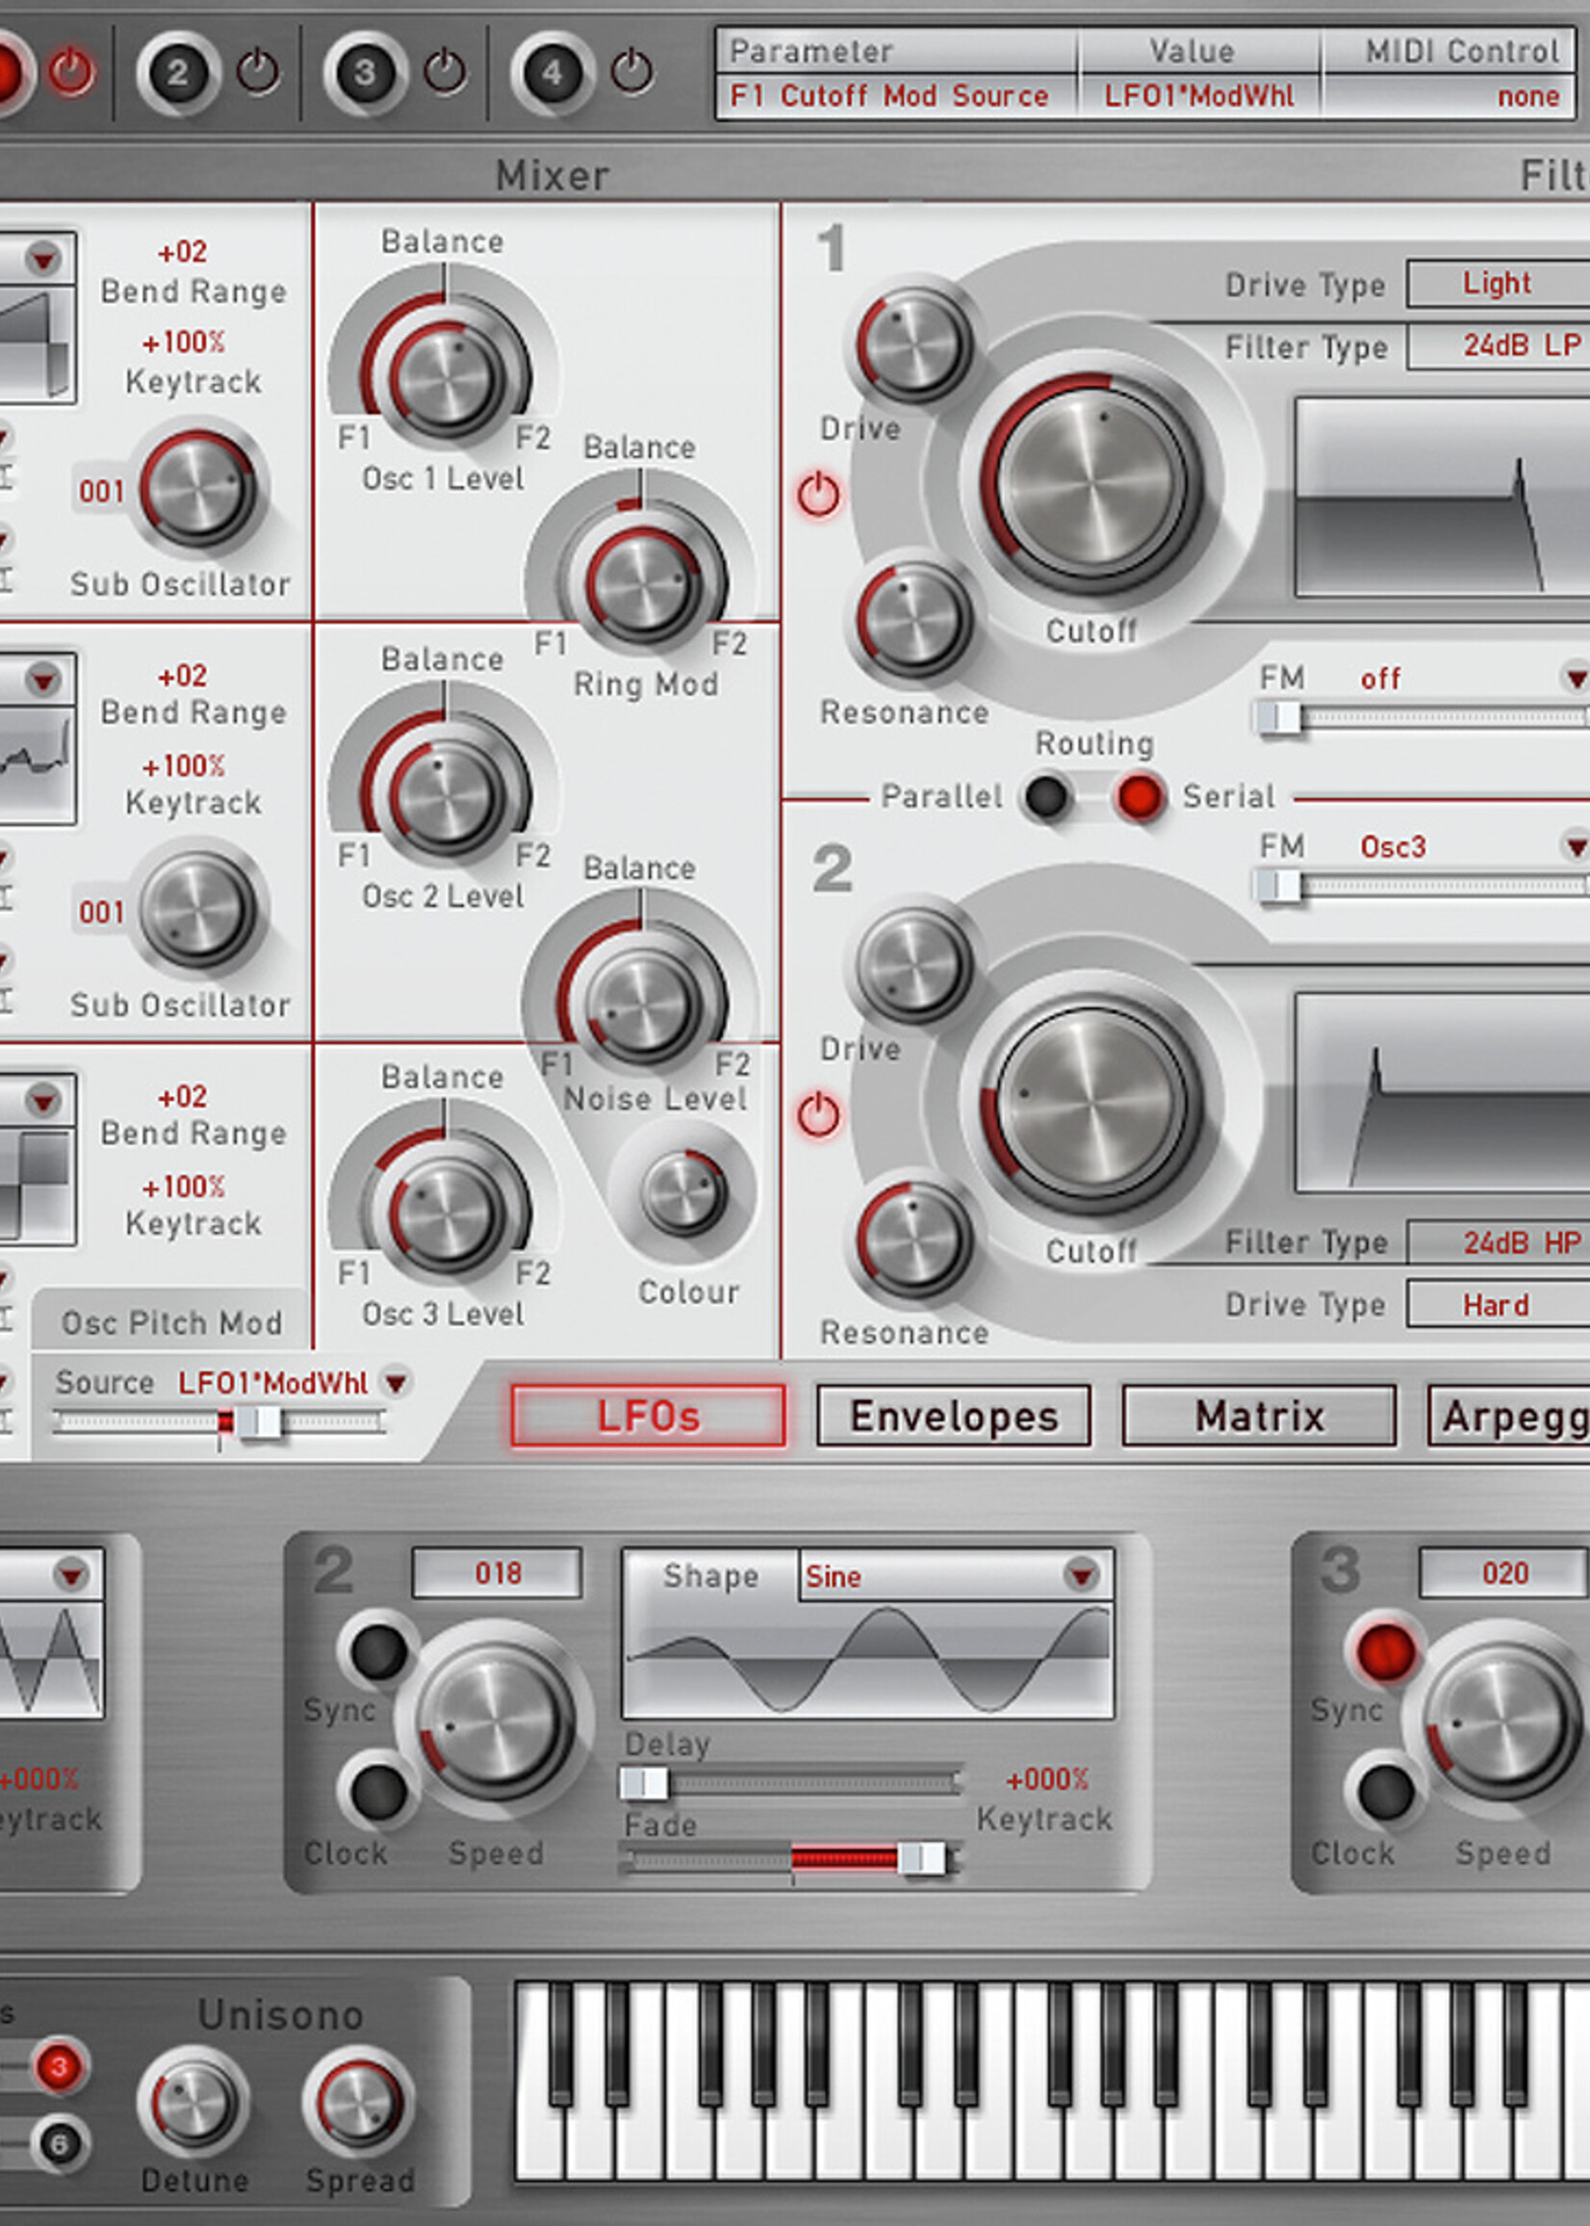Click oscillator 2 Sub Oscillator knob

click(x=196, y=908)
